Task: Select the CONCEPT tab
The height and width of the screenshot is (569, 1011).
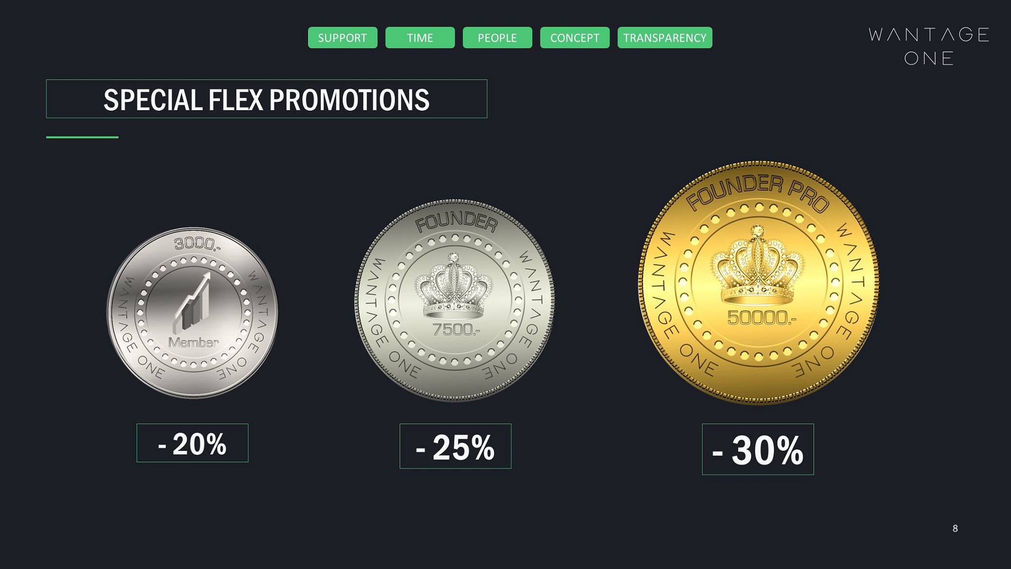Action: click(575, 38)
